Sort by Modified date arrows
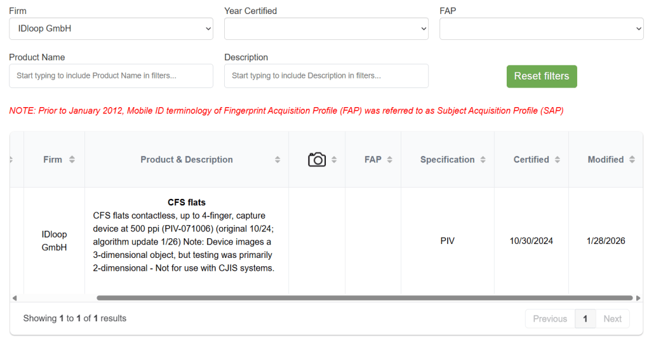The width and height of the screenshot is (649, 341). click(632, 160)
